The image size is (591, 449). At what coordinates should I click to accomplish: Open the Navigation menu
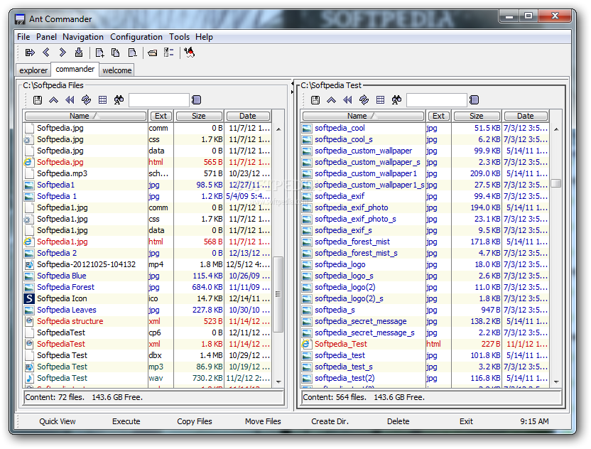tap(83, 37)
